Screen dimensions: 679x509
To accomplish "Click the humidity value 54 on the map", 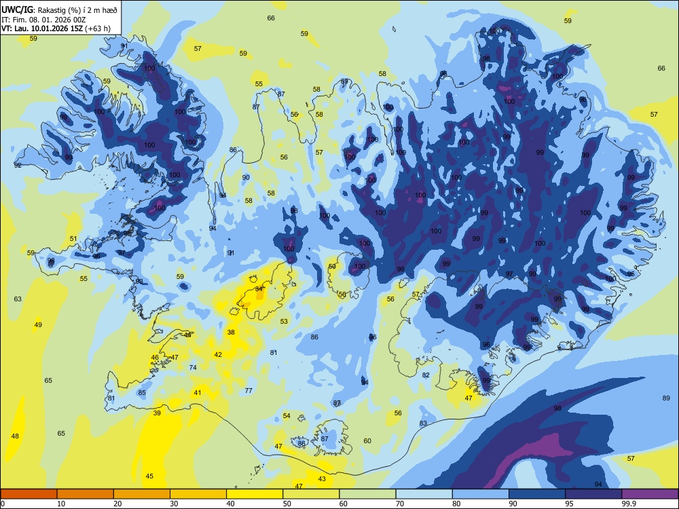I will click(287, 415).
